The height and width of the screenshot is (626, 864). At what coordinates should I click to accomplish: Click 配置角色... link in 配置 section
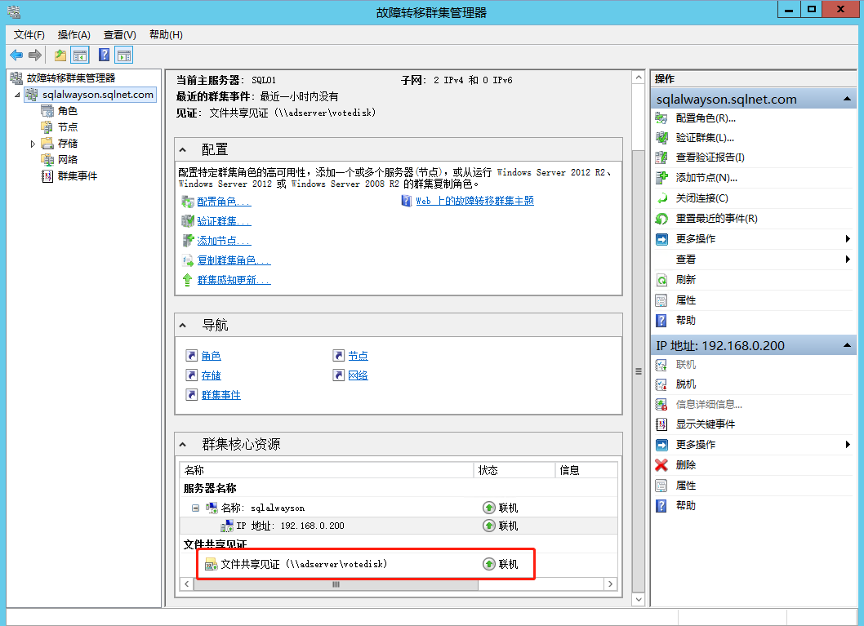224,202
